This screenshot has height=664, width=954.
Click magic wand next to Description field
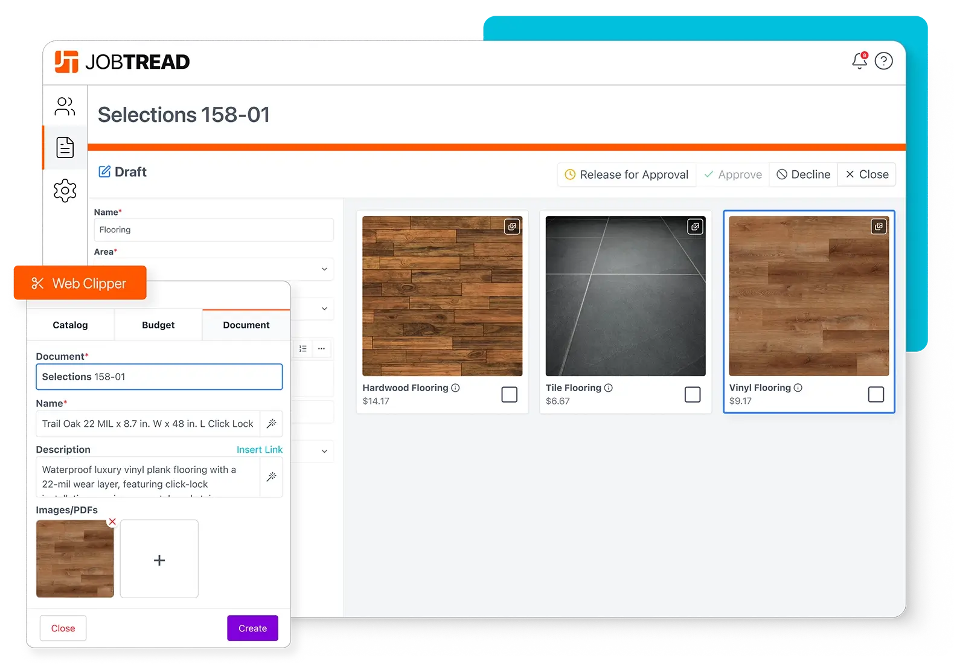tap(272, 477)
